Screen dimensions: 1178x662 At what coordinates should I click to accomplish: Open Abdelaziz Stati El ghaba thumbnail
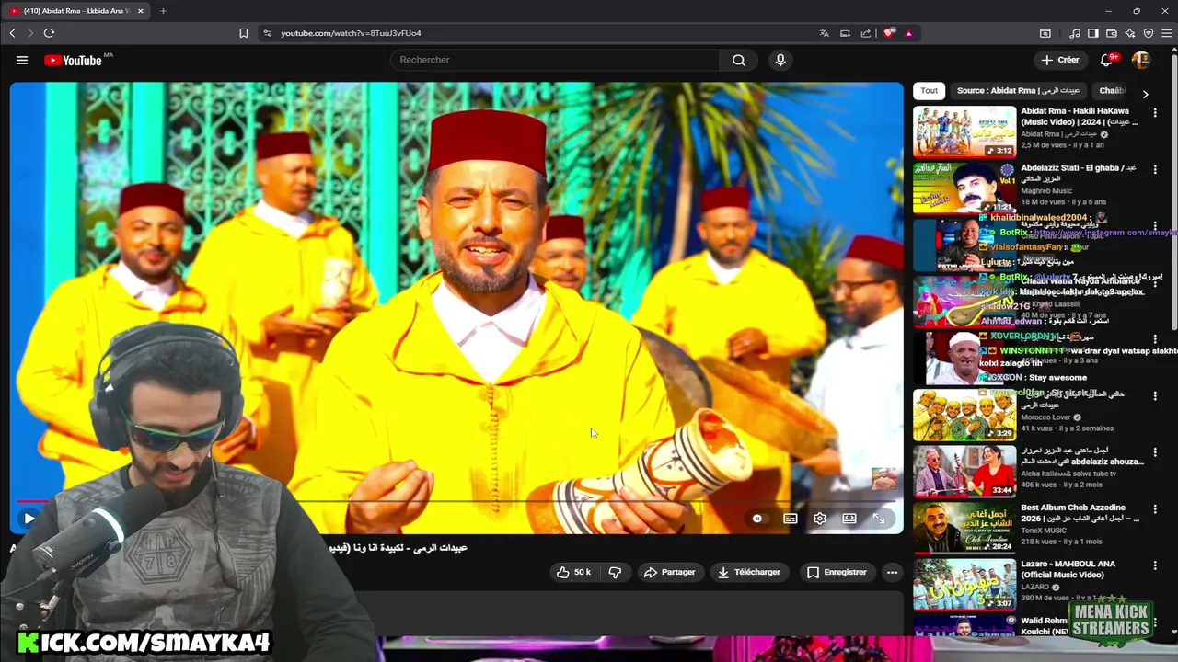tap(964, 188)
